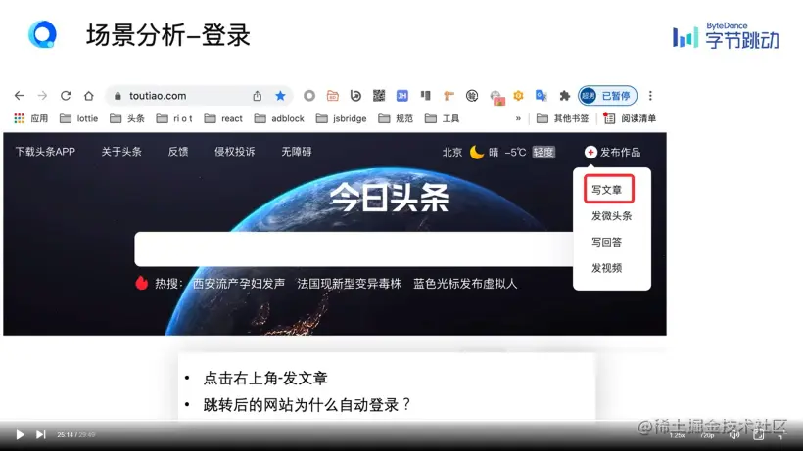Click the 反馈 link
Image resolution: width=803 pixels, height=451 pixels.
pos(178,152)
